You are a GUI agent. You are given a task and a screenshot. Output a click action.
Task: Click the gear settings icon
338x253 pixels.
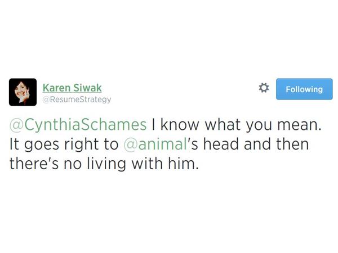[x=263, y=88]
